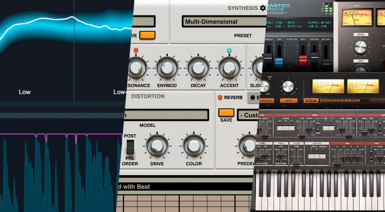Click the Accent knob
The image size is (385, 212).
click(x=228, y=68)
